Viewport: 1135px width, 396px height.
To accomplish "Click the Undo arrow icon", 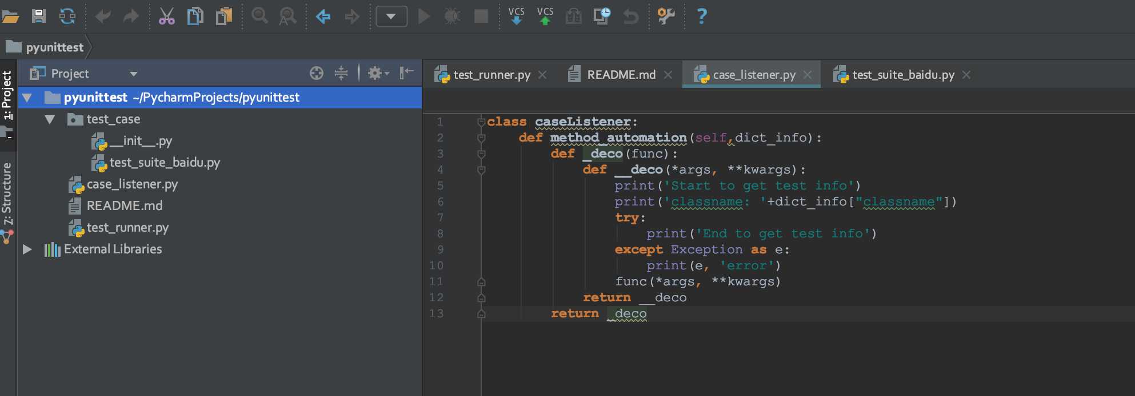I will tap(103, 16).
